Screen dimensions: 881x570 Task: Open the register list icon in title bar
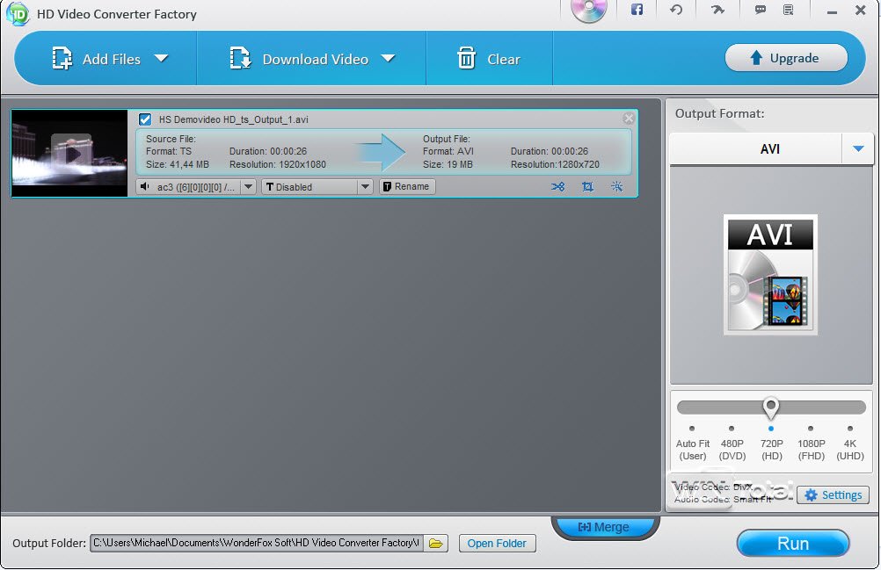tap(789, 10)
